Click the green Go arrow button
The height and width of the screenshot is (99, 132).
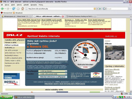pyautogui.click(x=100, y=9)
